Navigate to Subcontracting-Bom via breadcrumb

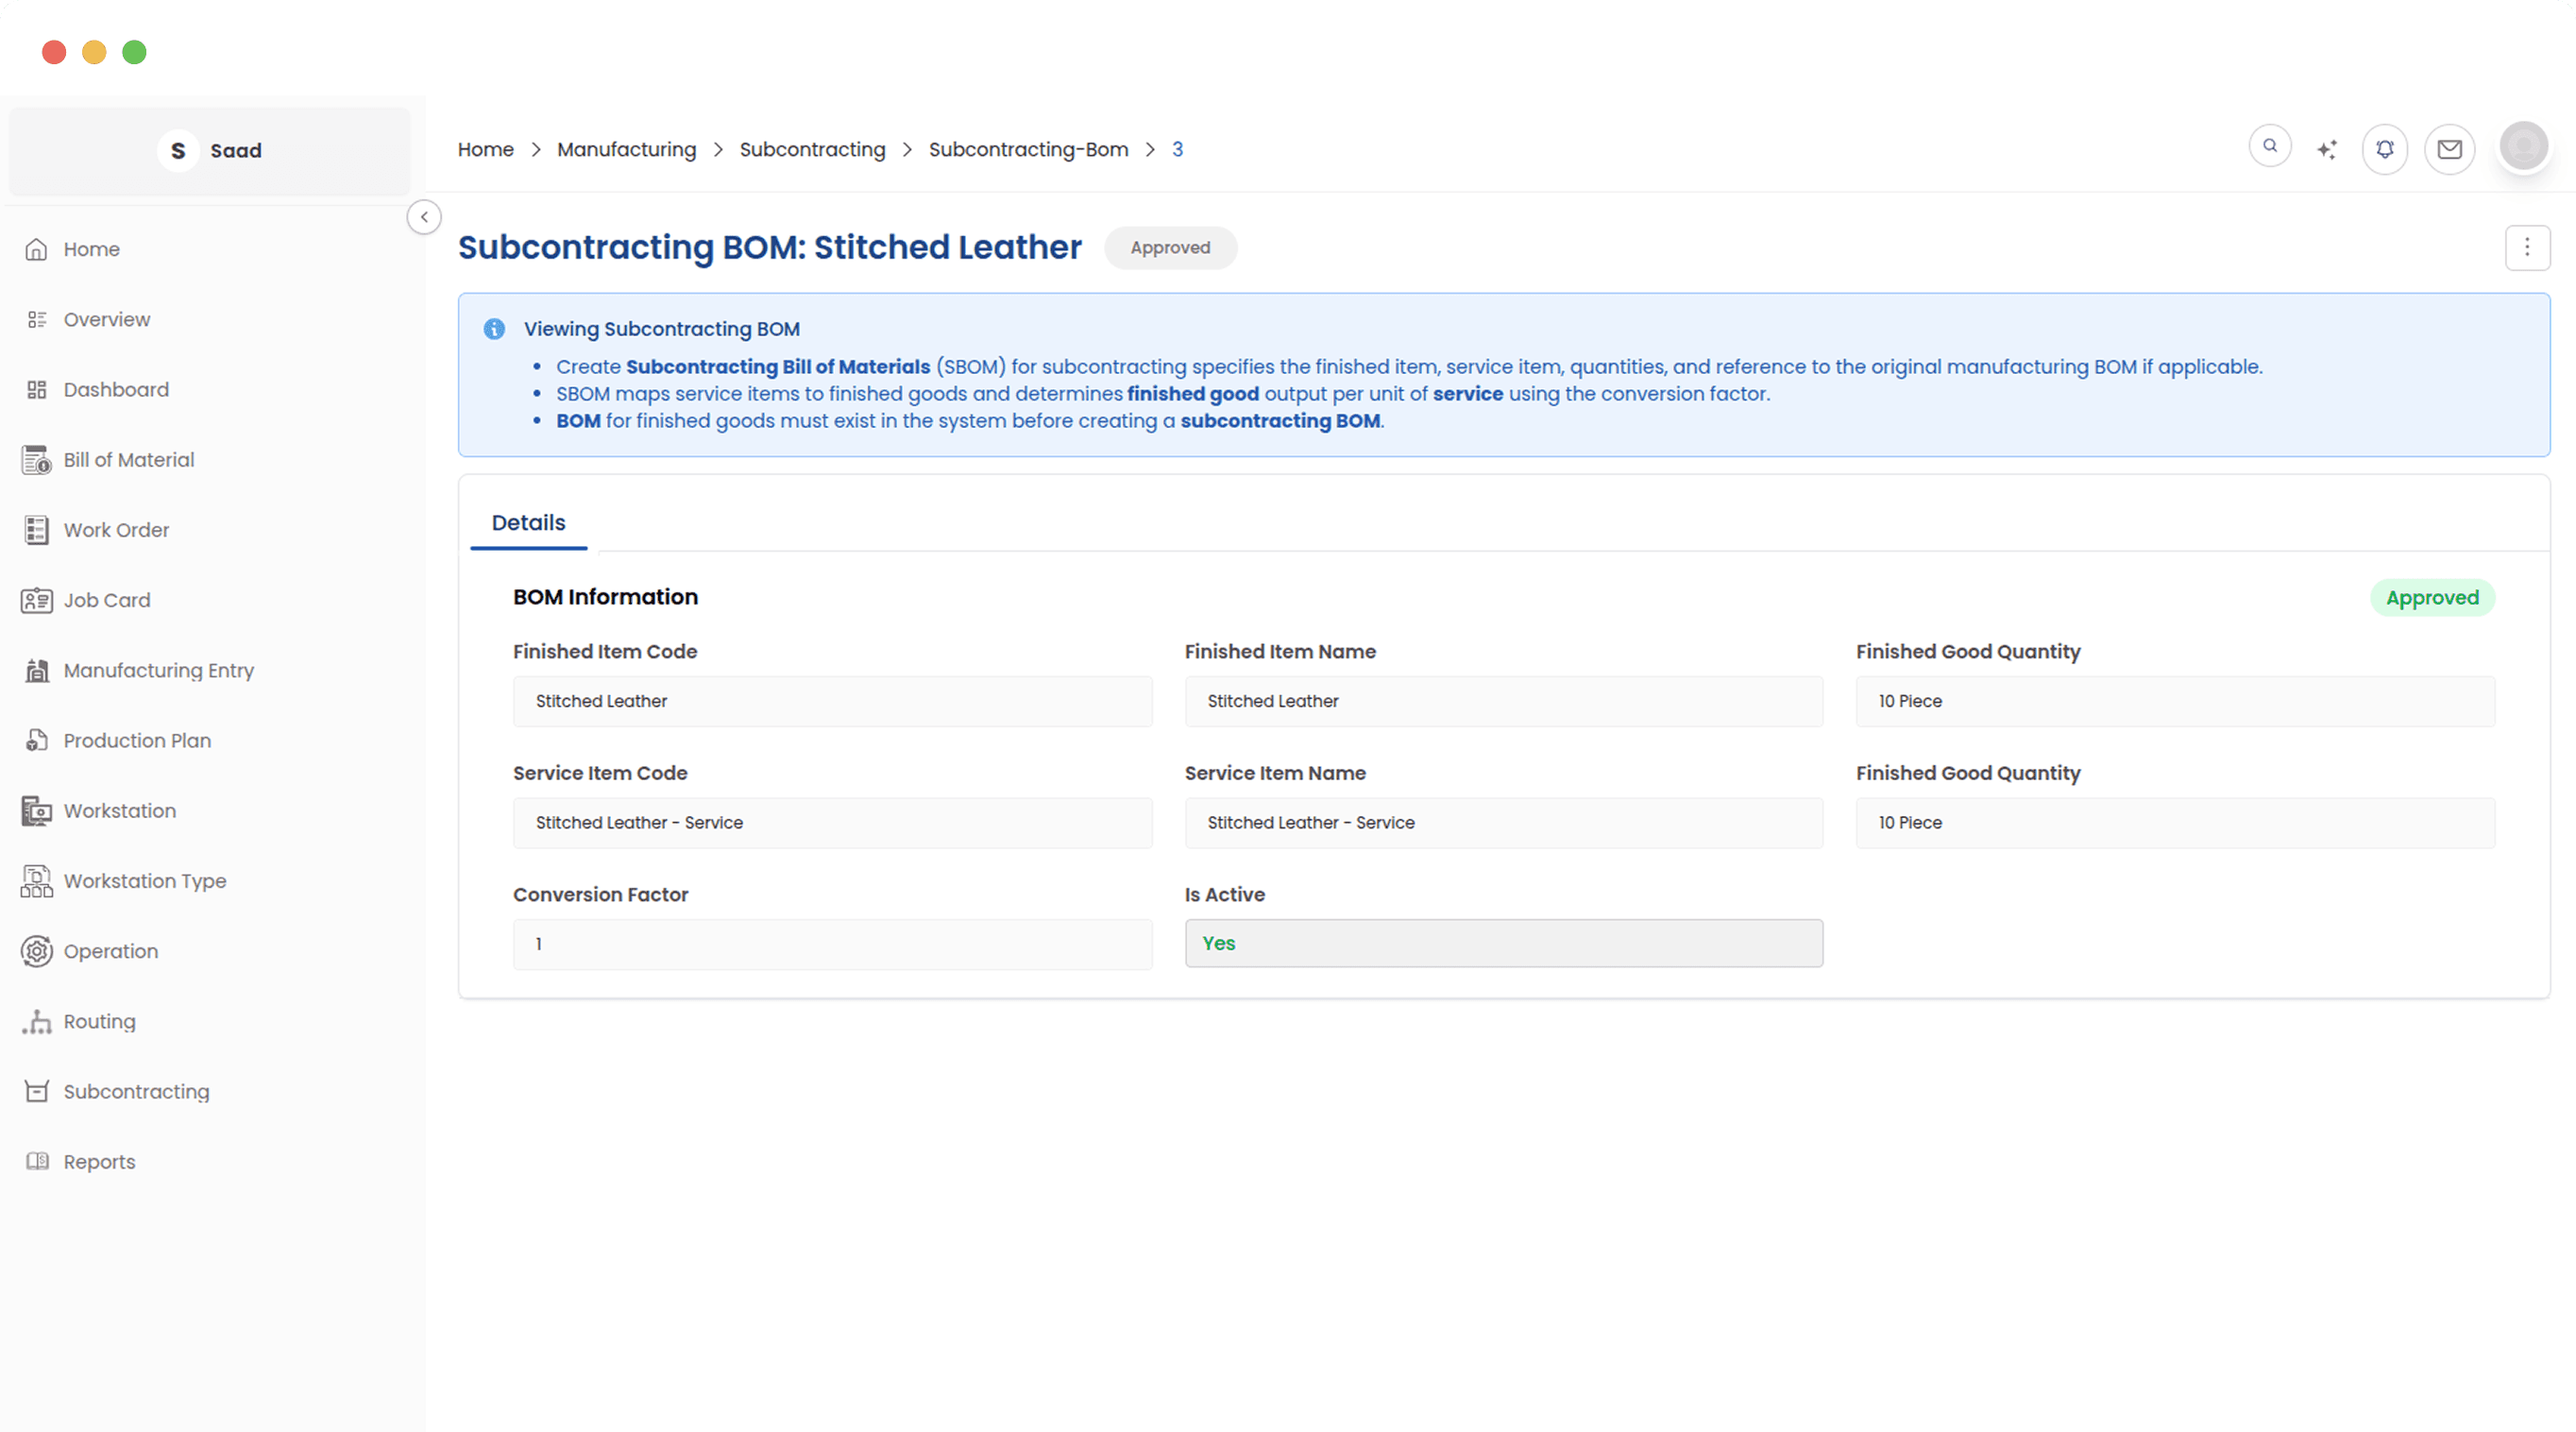tap(1028, 149)
